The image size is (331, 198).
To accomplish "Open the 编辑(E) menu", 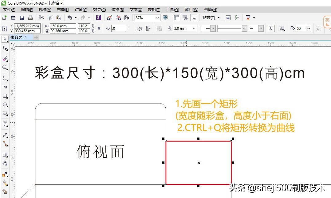I will tap(27, 10).
